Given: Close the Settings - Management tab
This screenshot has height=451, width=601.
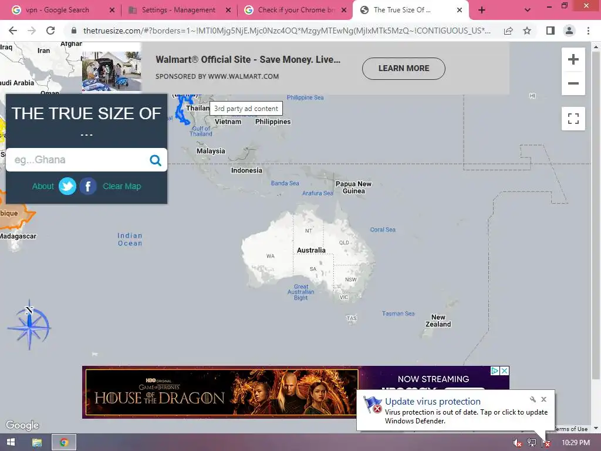Looking at the screenshot, I should click(x=228, y=11).
